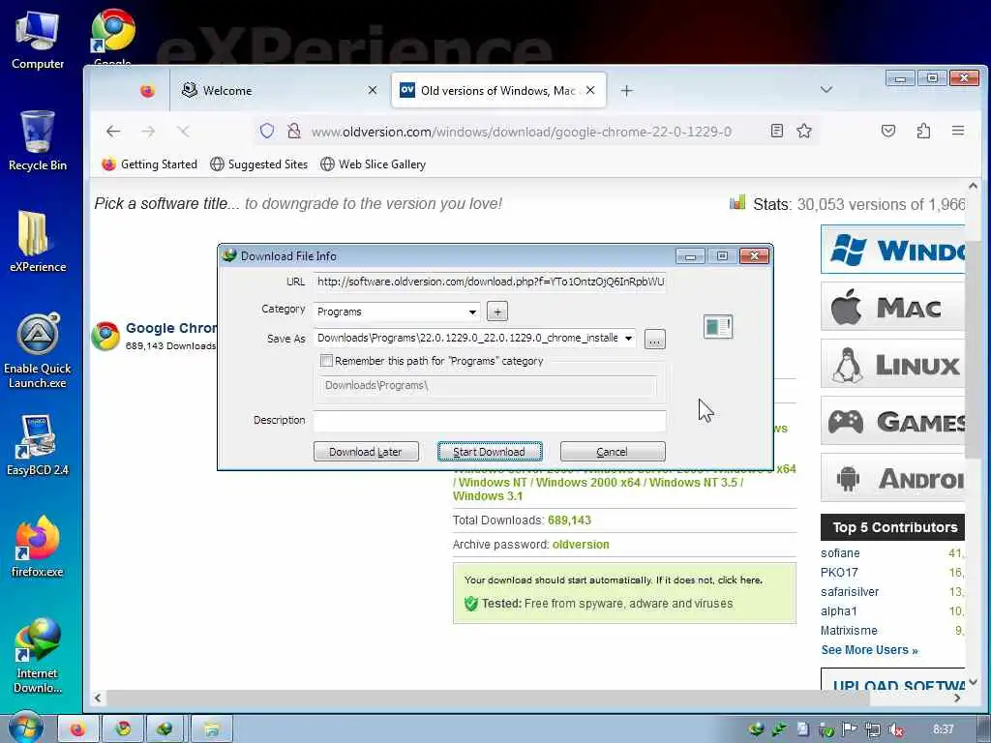Click file explorer taskbar button

212,729
